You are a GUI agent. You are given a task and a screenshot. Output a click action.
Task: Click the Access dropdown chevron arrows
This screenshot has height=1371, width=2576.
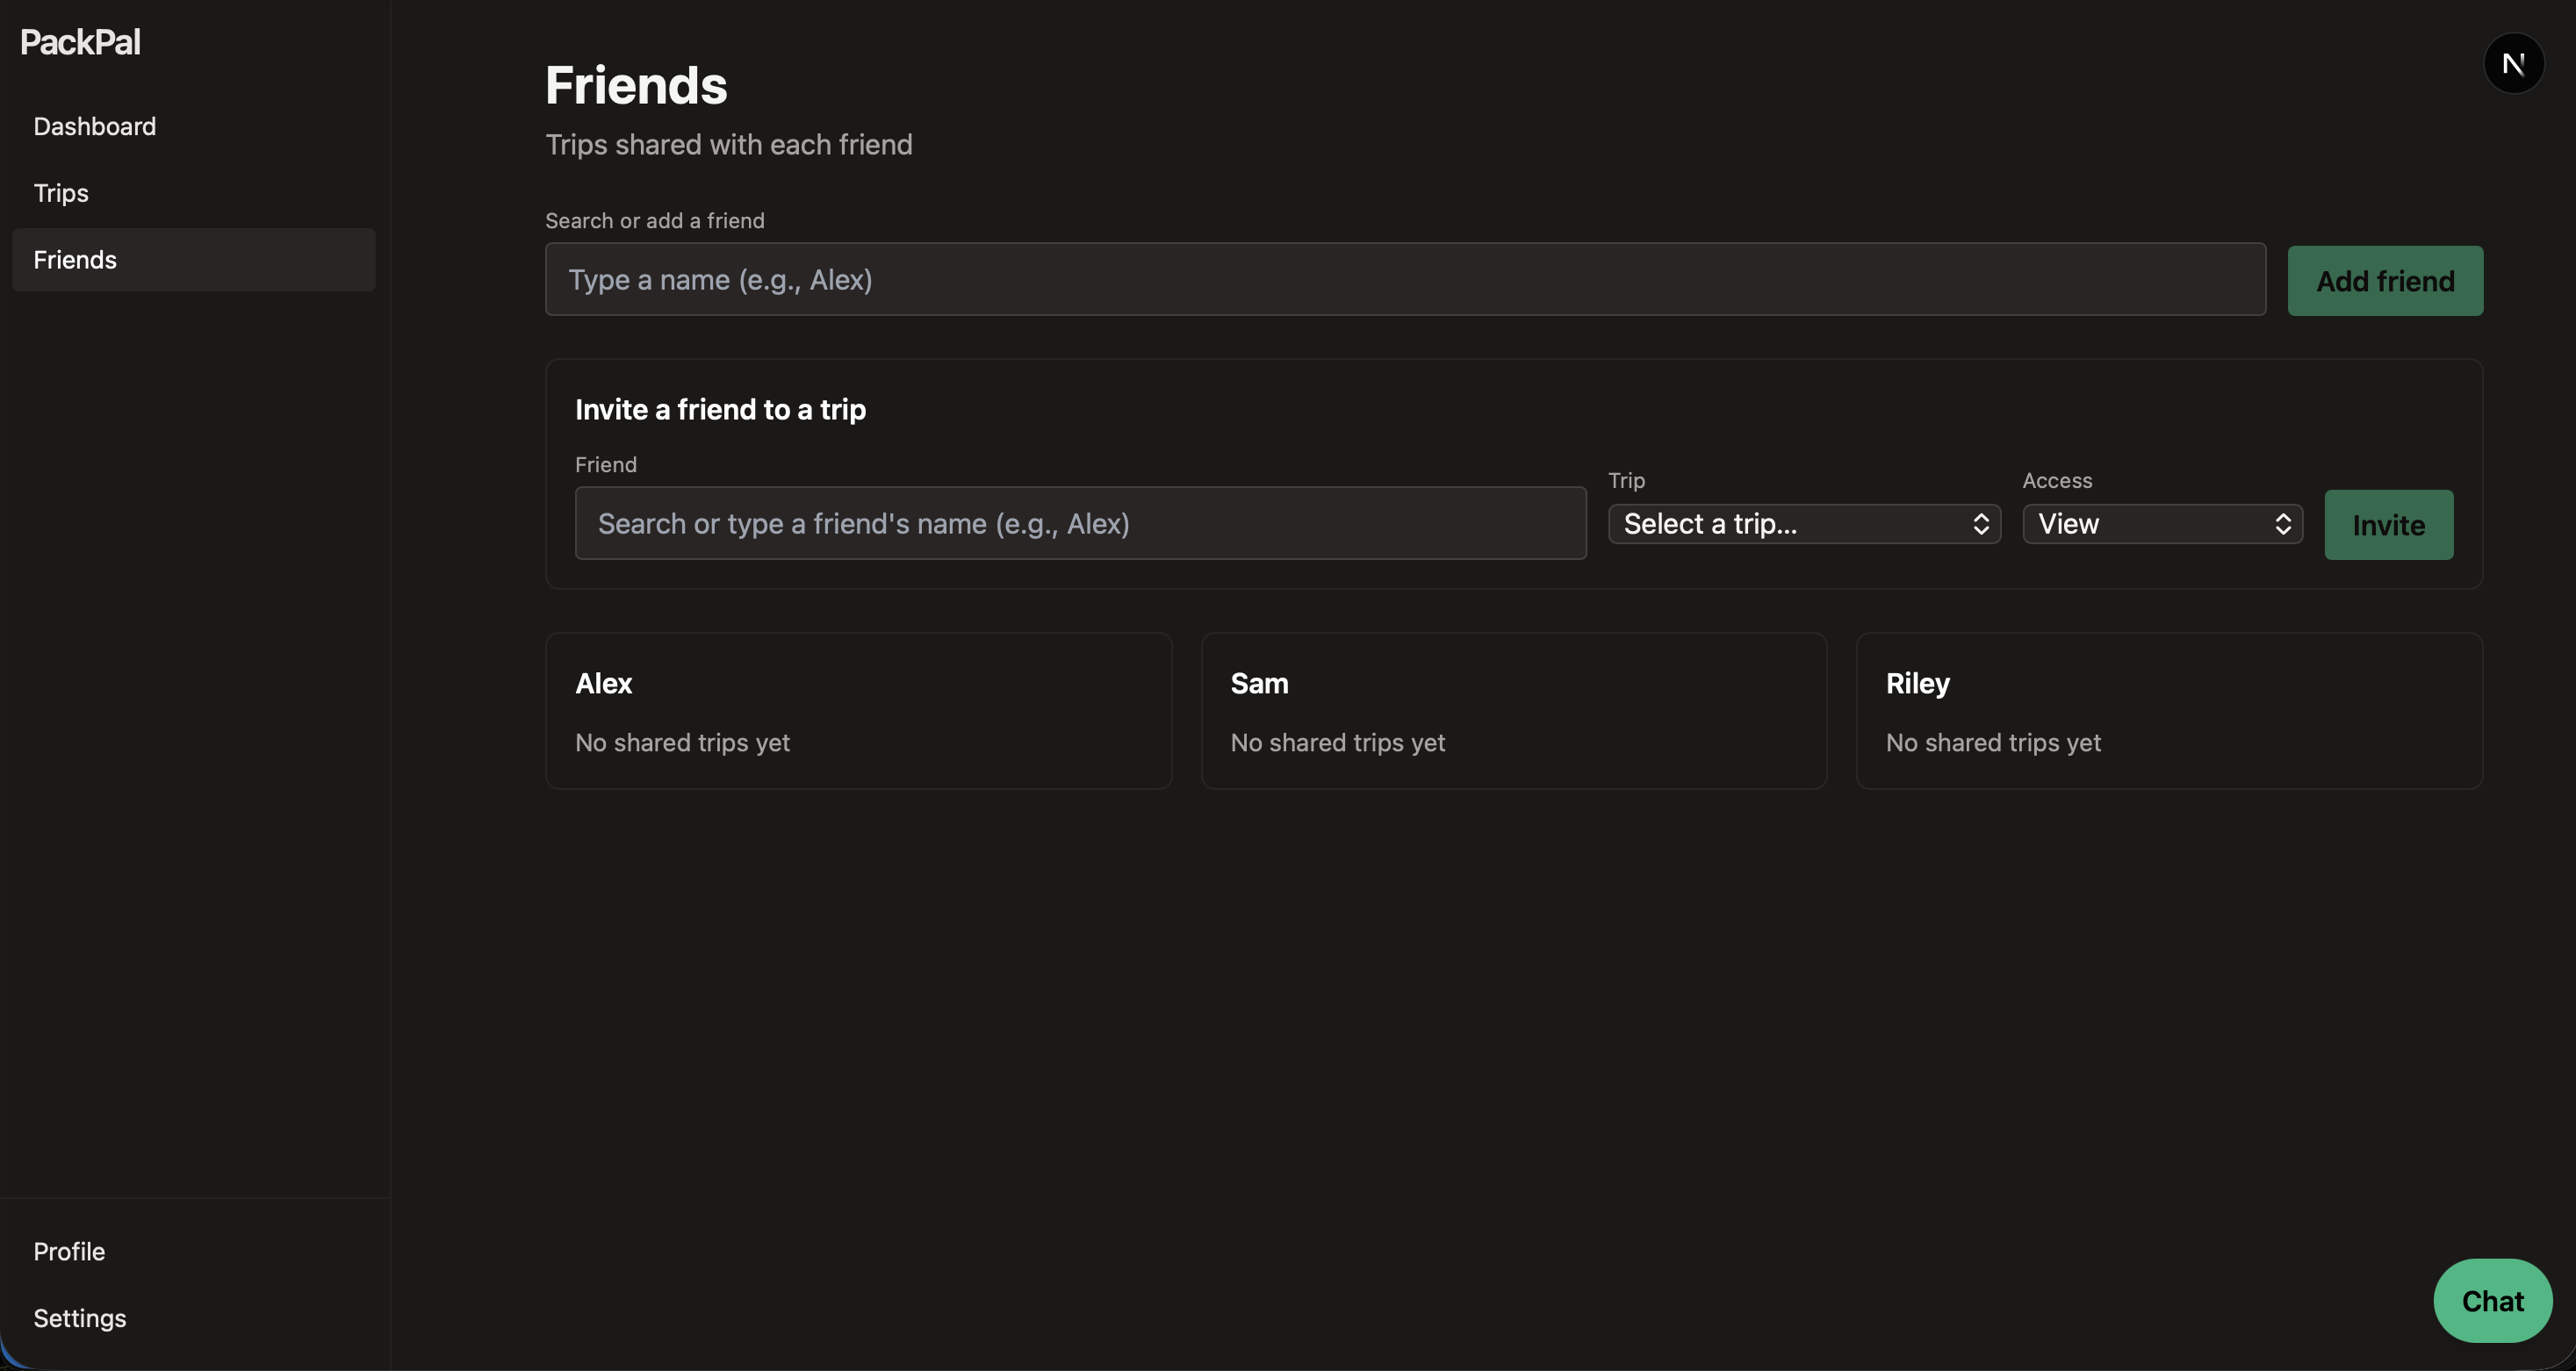[x=2282, y=524]
